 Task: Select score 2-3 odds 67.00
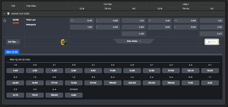[x=93, y=83]
